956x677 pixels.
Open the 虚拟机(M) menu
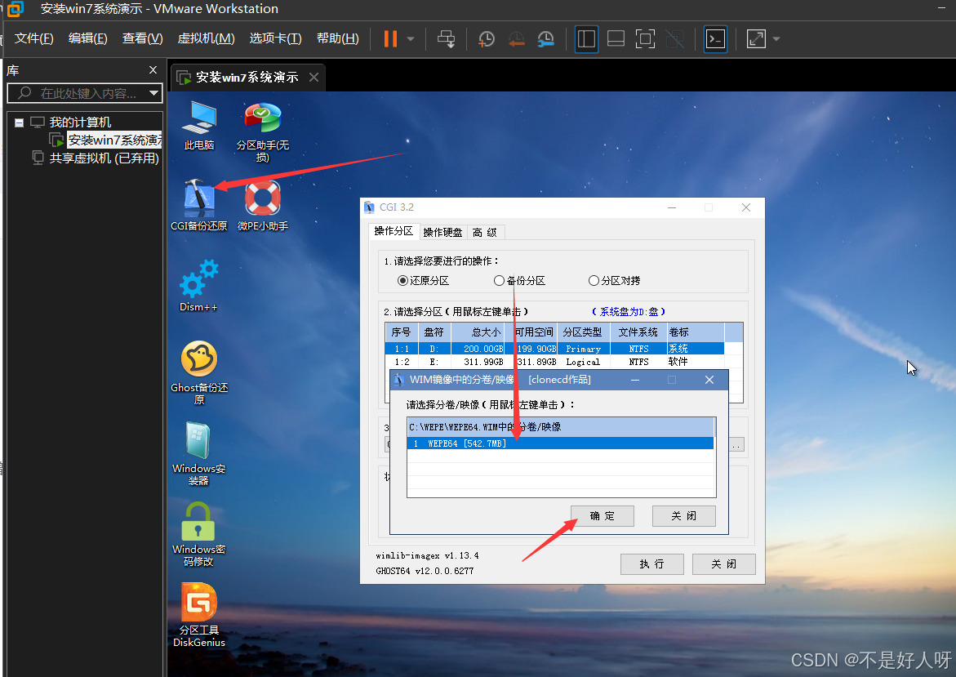[x=206, y=38]
